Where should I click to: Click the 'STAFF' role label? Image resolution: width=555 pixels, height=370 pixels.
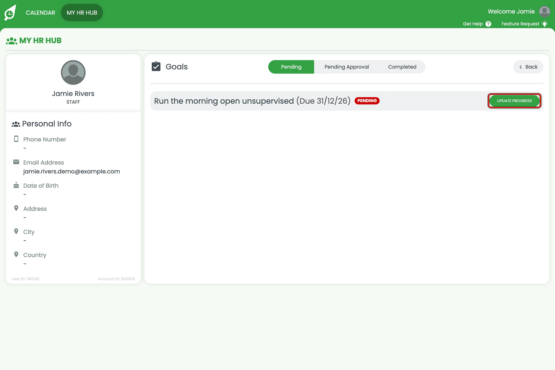(x=73, y=102)
